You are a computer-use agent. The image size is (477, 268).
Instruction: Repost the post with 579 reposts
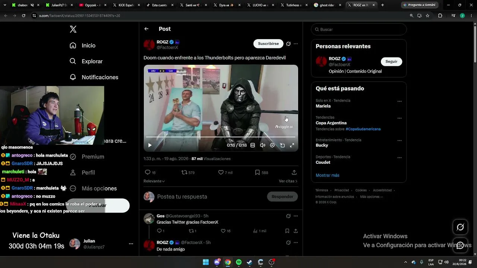[x=188, y=172]
